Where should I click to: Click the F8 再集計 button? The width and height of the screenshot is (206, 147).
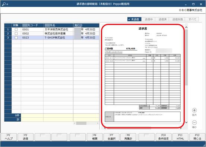point(129,137)
